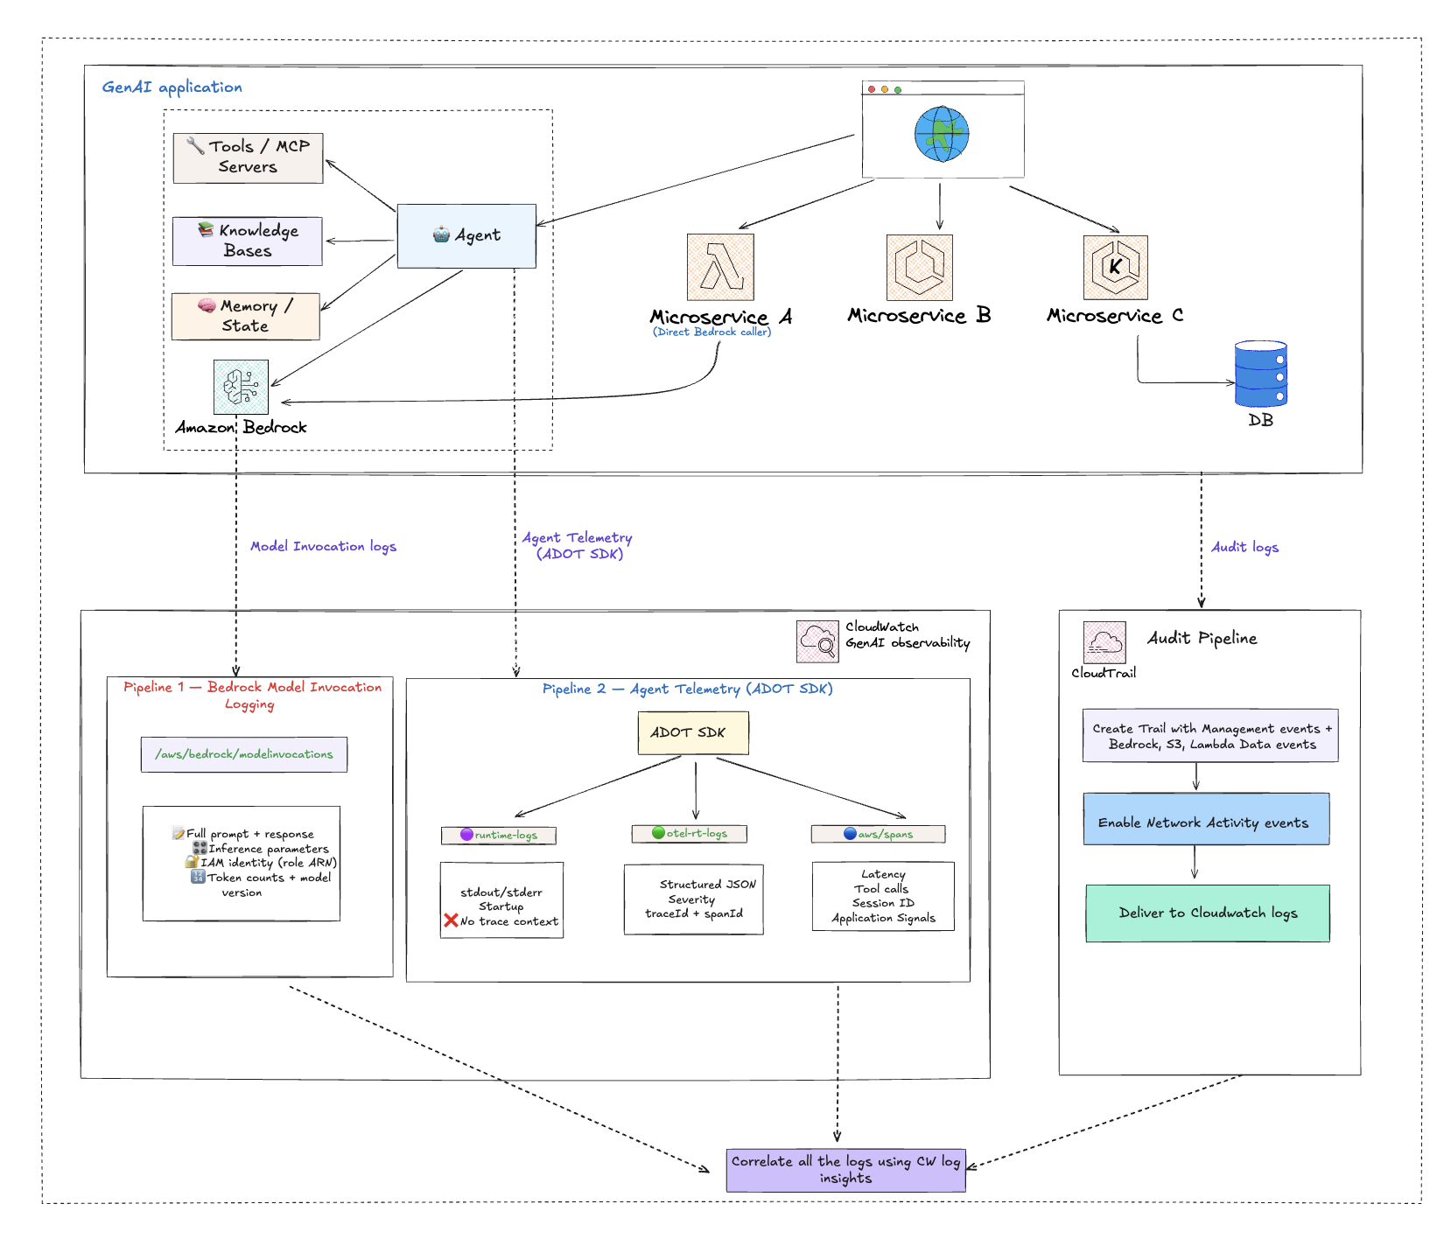This screenshot has height=1239, width=1451.
Task: Select the otel-rt-logs label box
Action: point(690,834)
